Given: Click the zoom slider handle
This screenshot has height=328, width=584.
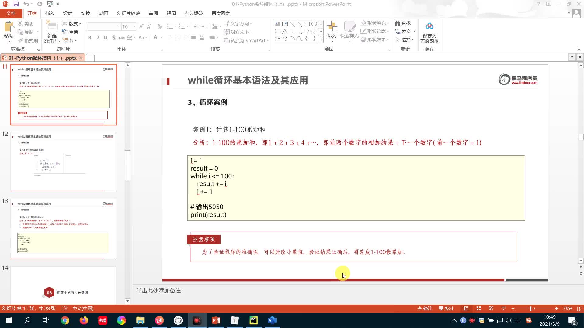Looking at the screenshot, I should (x=530, y=309).
